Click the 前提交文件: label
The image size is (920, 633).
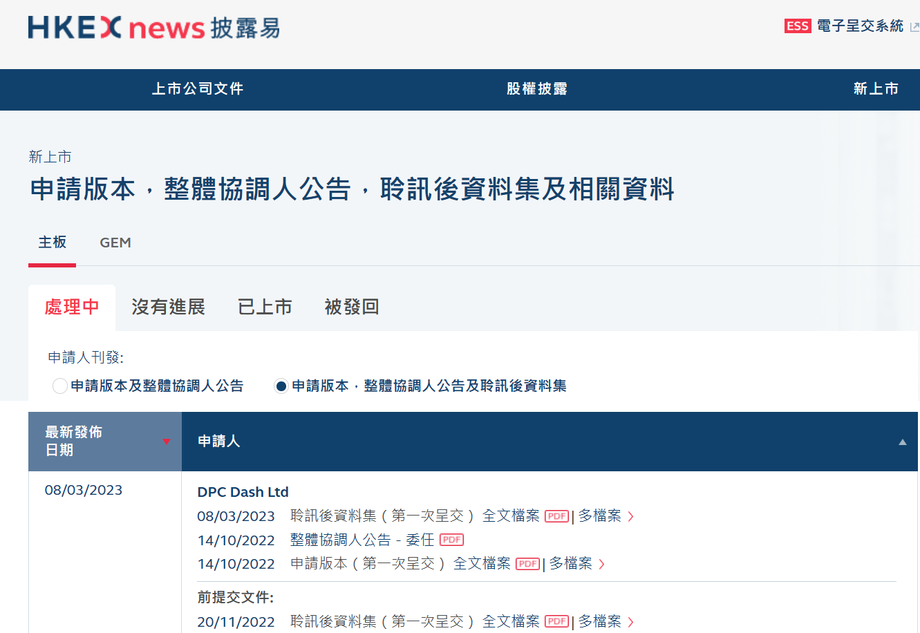(x=236, y=597)
